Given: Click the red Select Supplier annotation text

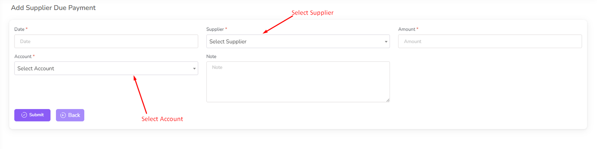Looking at the screenshot, I should 312,13.
